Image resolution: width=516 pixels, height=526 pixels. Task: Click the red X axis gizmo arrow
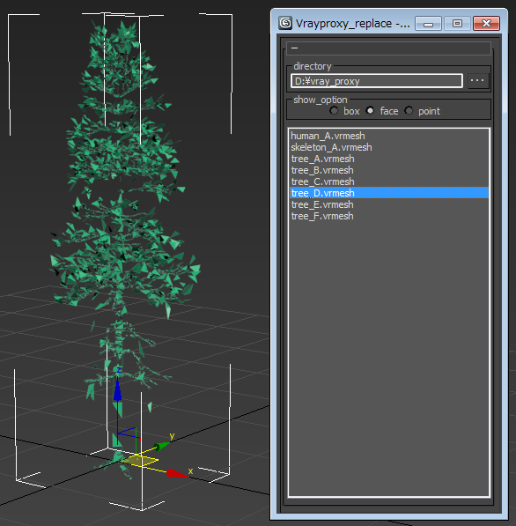pyautogui.click(x=177, y=473)
